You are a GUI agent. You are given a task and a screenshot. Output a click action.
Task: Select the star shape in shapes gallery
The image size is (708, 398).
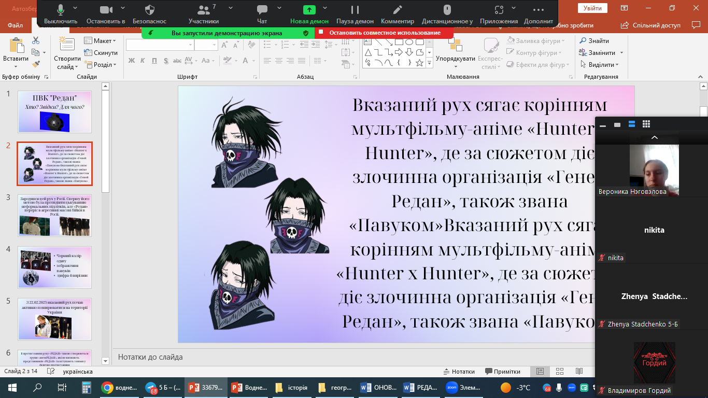pos(420,63)
